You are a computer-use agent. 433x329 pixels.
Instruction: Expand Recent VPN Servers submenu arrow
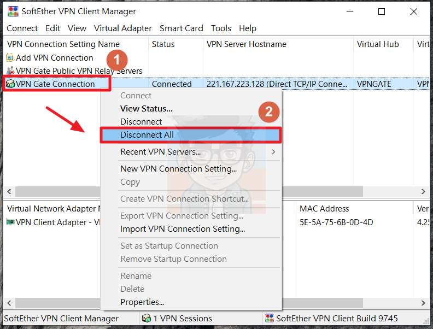[273, 152]
